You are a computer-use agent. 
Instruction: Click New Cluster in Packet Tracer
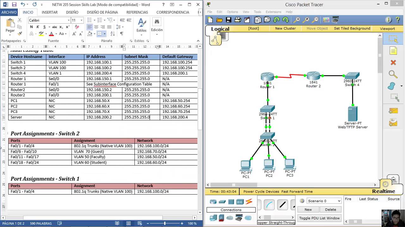285,28
